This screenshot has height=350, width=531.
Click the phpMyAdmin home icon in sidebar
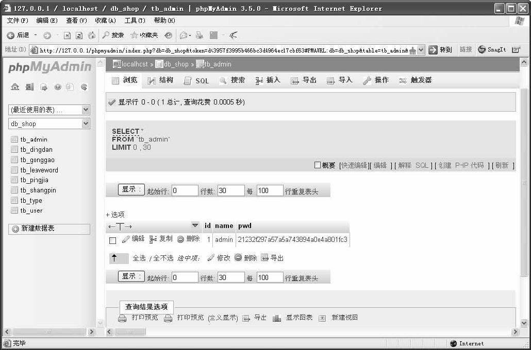(x=15, y=87)
